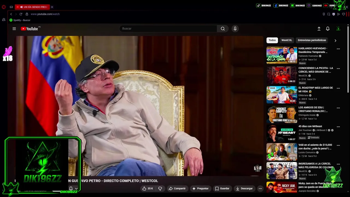Screen dimensions: 350x197
Task: Open the CONOCIENDO LA PICOTA video thumbnail
Action: point(282,75)
